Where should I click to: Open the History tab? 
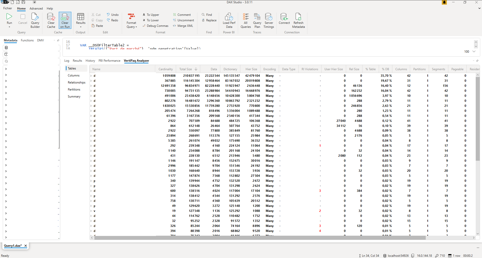90,61
